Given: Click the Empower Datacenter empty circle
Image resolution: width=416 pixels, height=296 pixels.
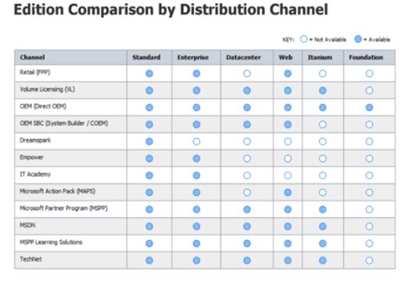Looking at the screenshot, I should coord(247,159).
